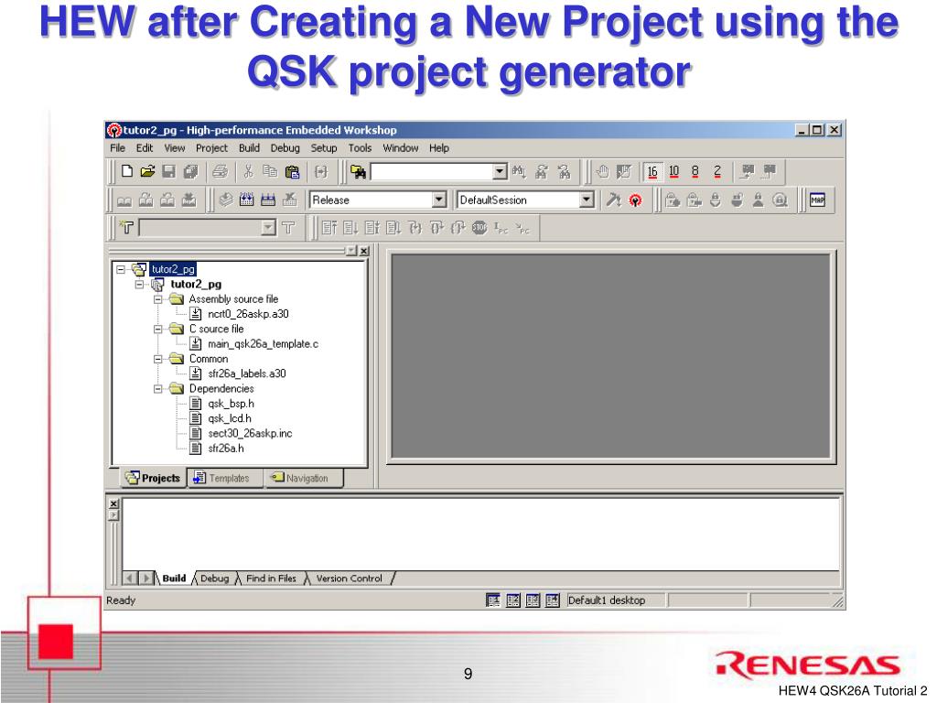Switch to Find in Files output tab
Viewport: 937px width, 703px height.
coord(271,579)
